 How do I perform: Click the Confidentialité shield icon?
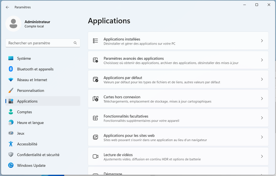point(11,154)
